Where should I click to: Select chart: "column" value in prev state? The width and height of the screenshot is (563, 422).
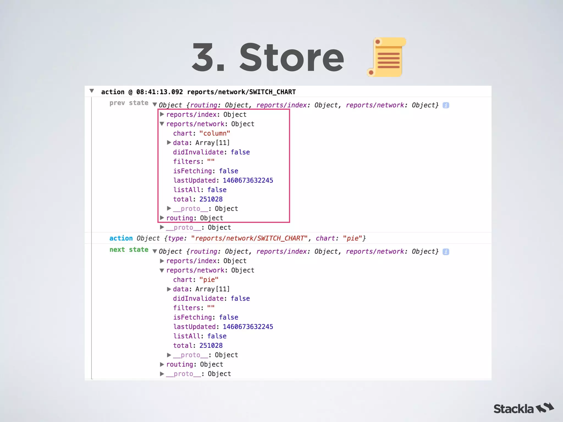(x=215, y=134)
